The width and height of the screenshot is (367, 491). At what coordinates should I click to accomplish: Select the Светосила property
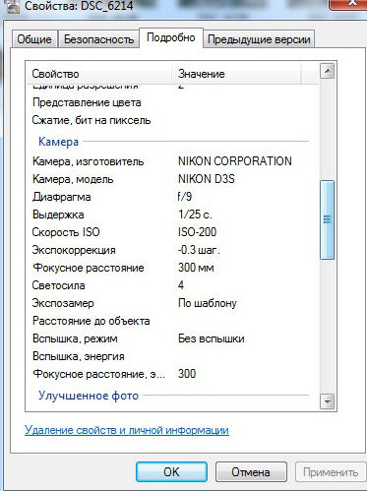pos(58,285)
